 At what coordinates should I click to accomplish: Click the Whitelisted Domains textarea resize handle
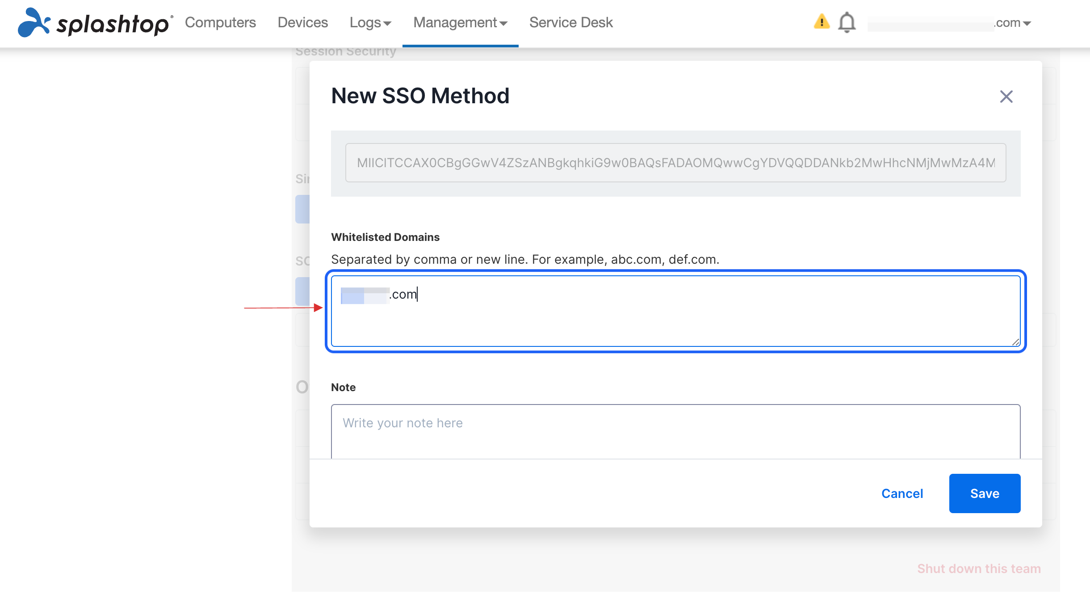pos(1015,342)
